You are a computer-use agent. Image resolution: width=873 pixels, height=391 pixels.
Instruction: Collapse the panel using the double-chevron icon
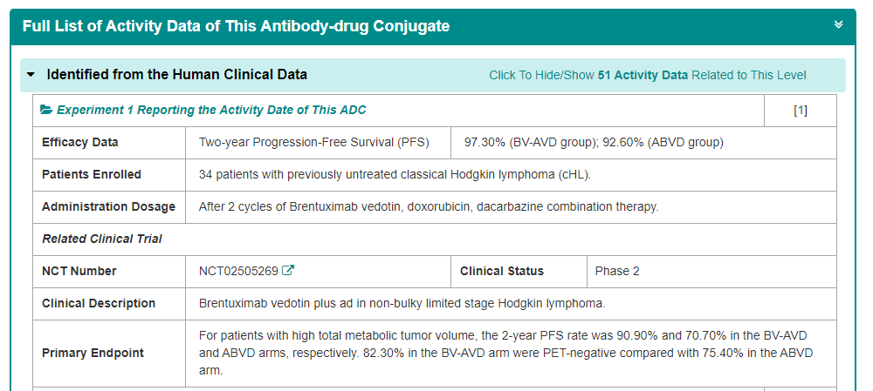coord(839,24)
